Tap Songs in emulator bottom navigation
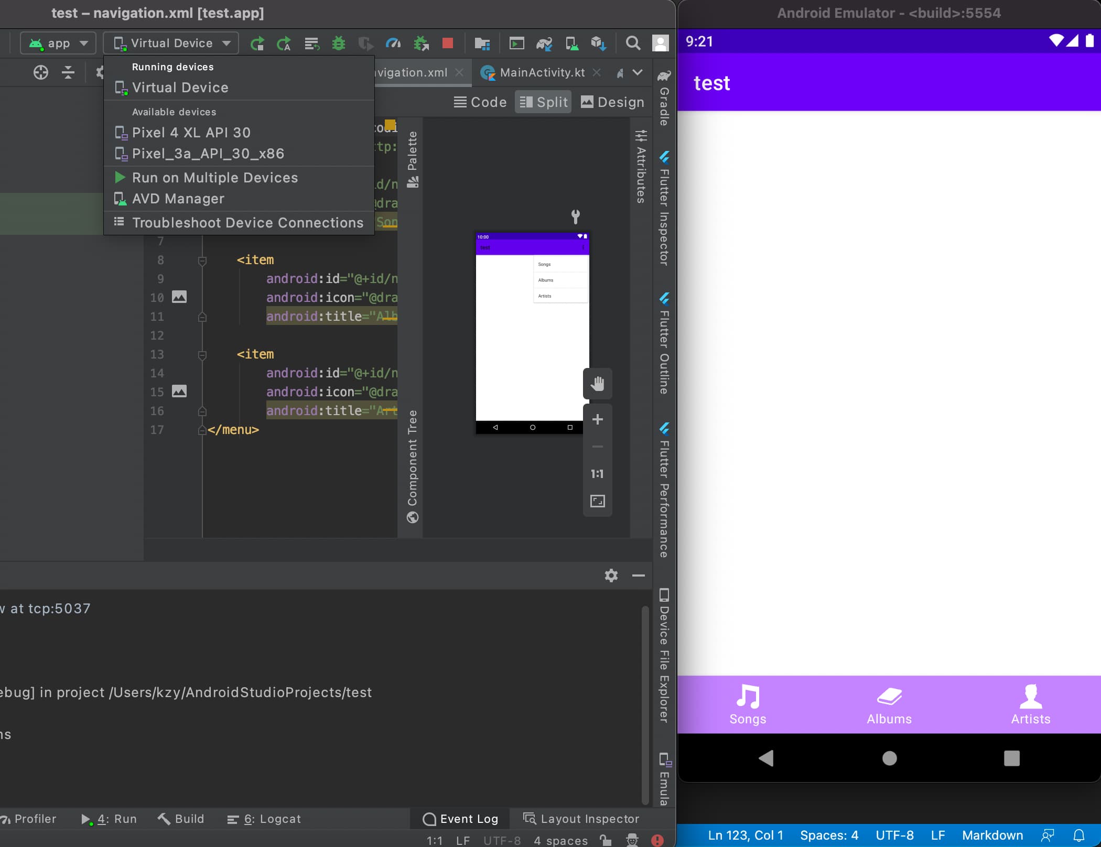The image size is (1101, 847). (x=748, y=704)
